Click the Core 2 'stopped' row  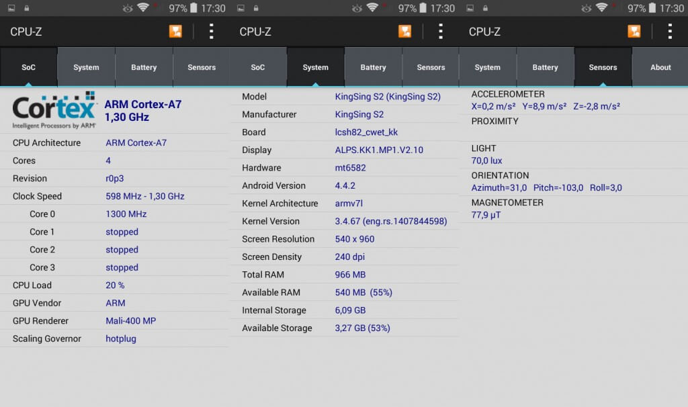(114, 250)
